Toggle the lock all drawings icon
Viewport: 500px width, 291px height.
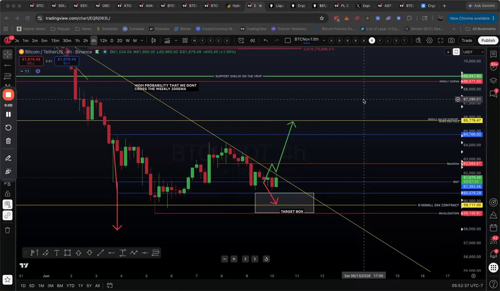(8, 193)
